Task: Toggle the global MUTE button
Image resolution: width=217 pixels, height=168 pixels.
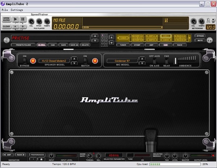Action: click(x=200, y=40)
